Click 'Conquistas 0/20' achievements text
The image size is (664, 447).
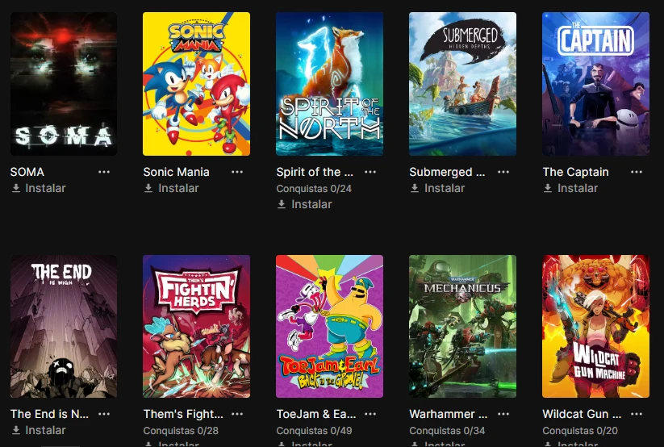[580, 431]
